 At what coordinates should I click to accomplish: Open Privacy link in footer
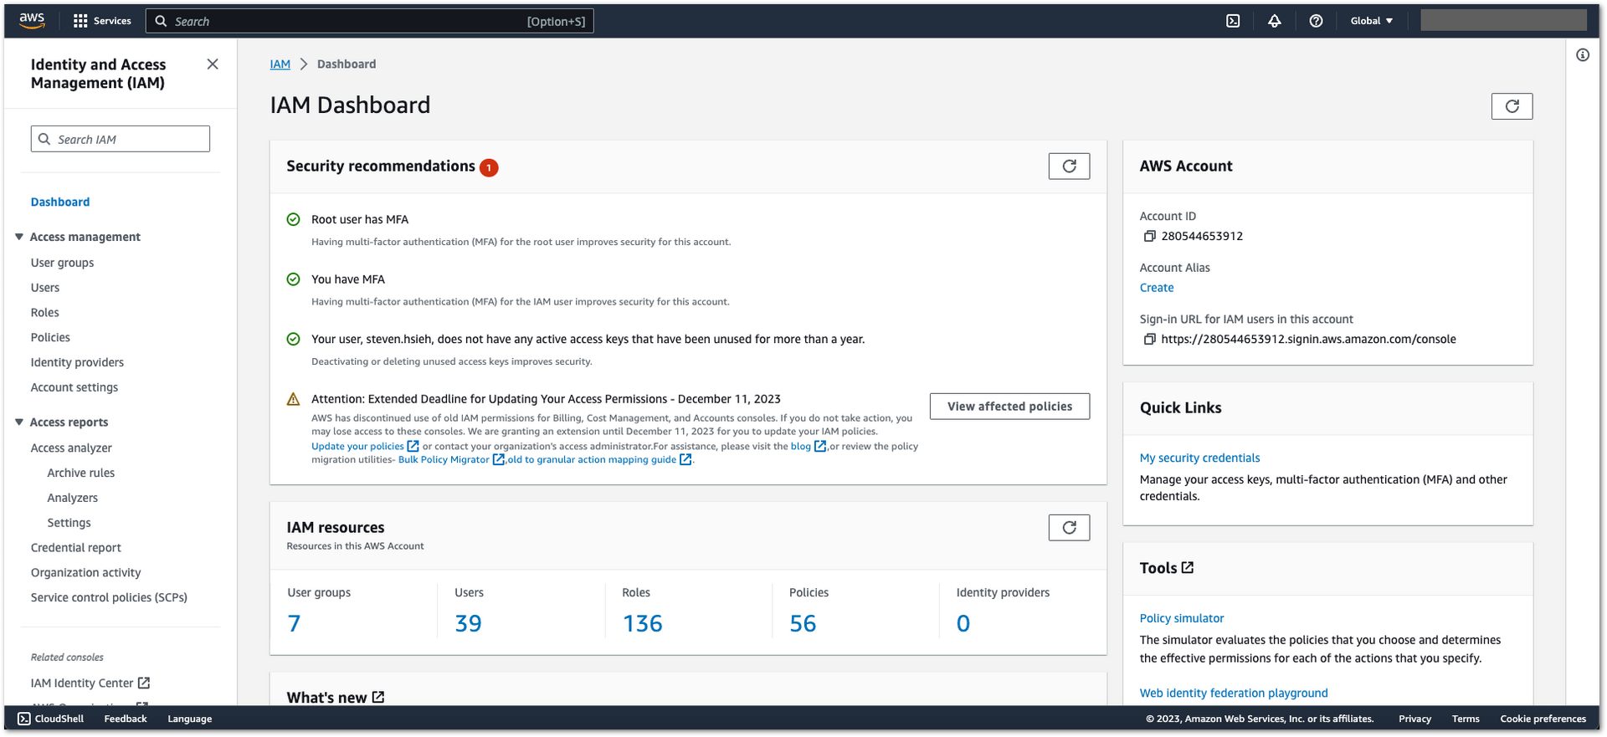pyautogui.click(x=1414, y=719)
